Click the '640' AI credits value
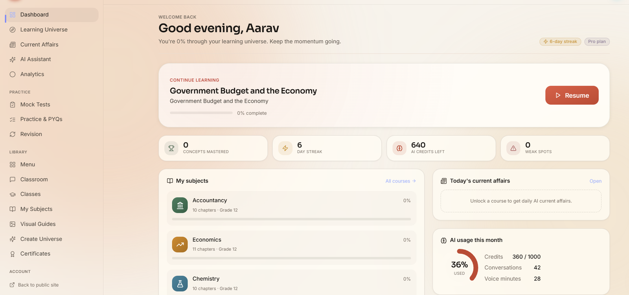 click(418, 145)
